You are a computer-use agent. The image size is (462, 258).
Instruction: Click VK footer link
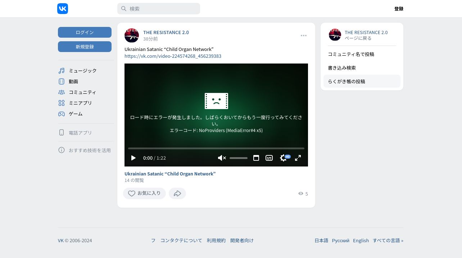click(x=61, y=240)
